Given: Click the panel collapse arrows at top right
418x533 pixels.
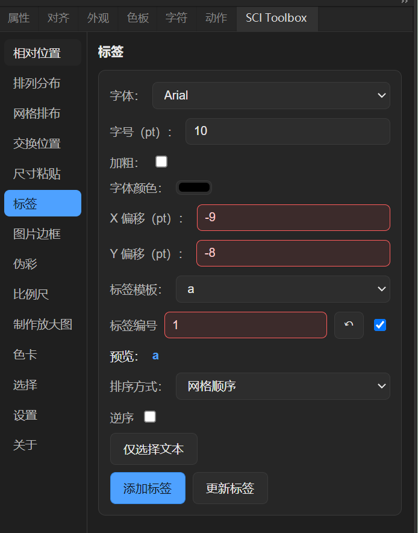Looking at the screenshot, I should pos(404,2).
